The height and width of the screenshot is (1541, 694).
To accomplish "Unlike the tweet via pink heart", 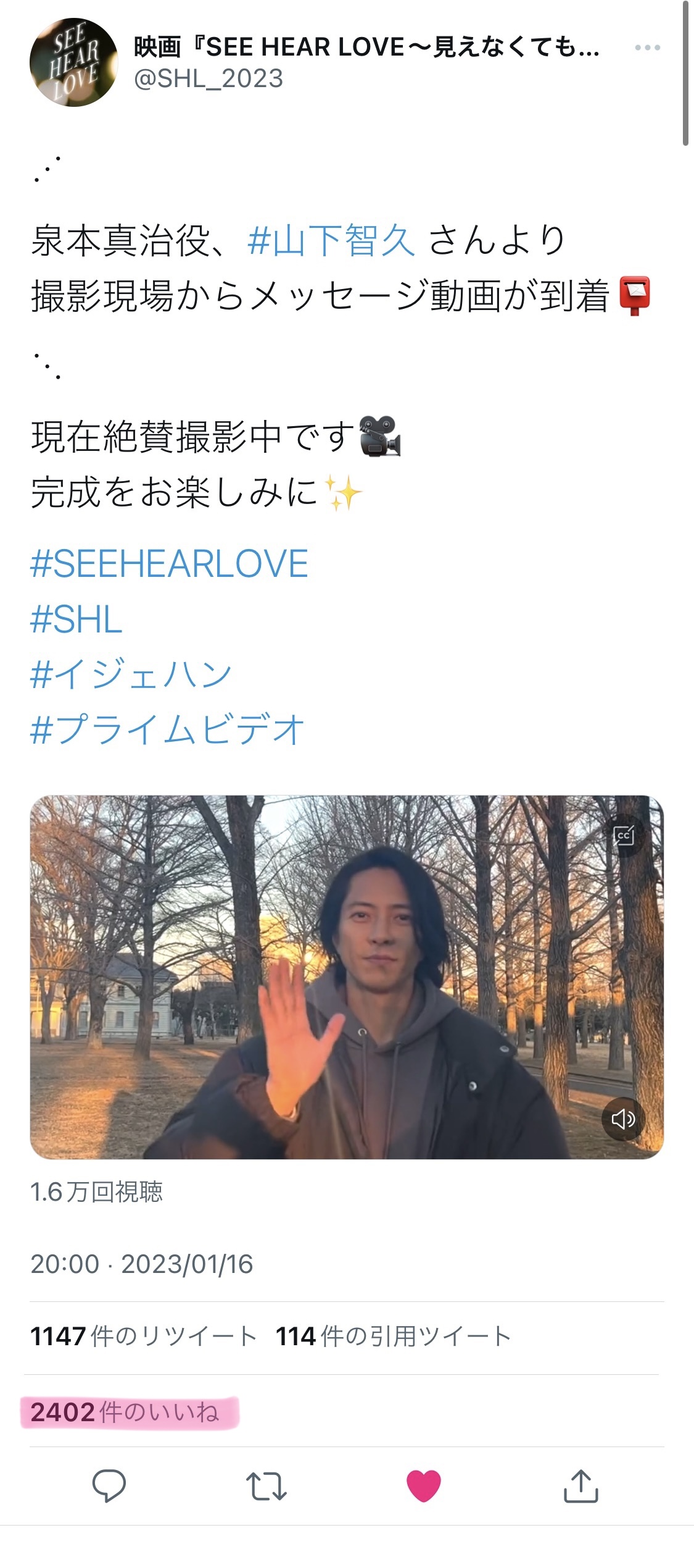I will [424, 1485].
